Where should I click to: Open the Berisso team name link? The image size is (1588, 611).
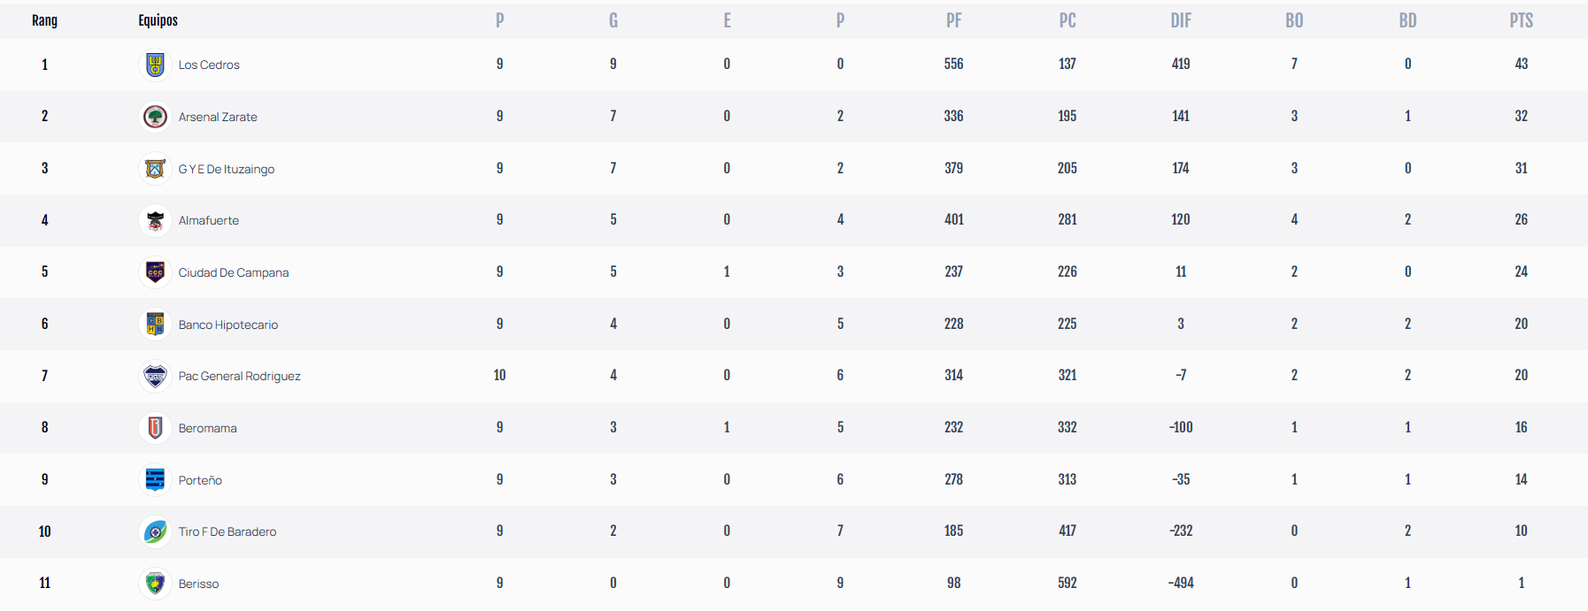pyautogui.click(x=198, y=584)
